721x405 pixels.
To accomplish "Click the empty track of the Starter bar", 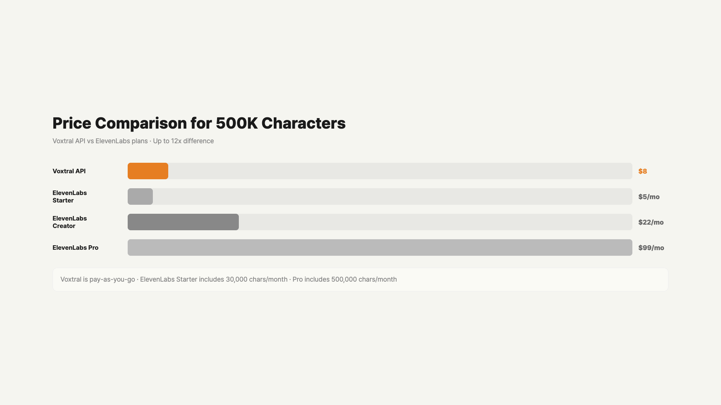I will click(392, 196).
